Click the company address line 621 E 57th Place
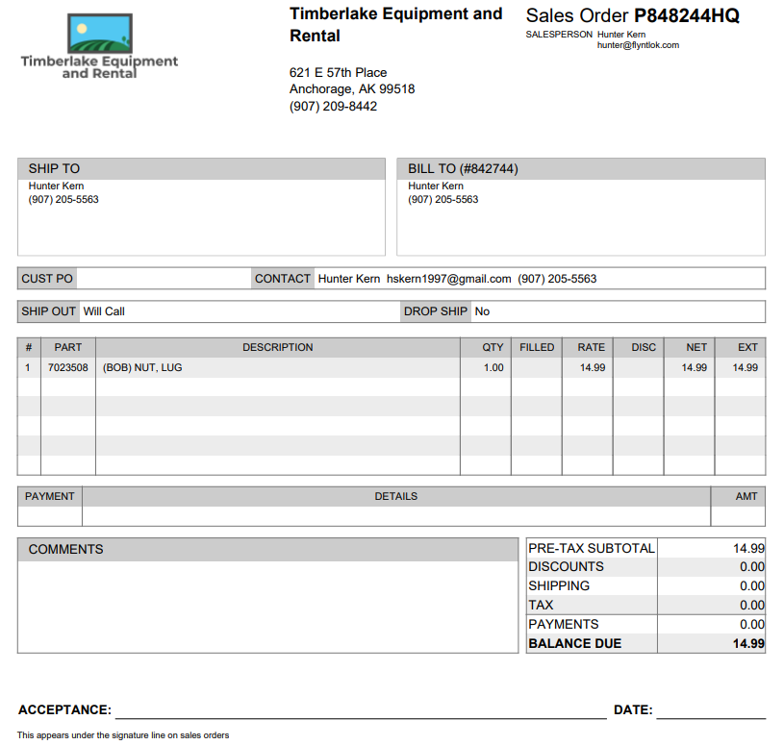This screenshot has width=784, height=745. click(338, 72)
